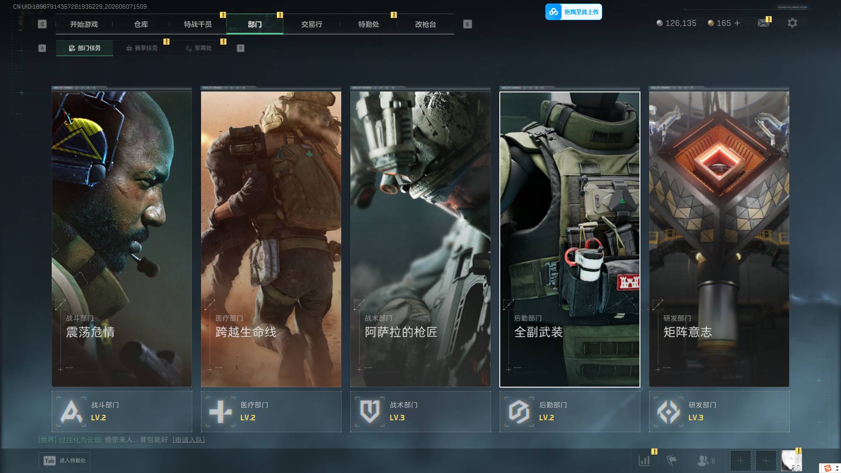
Task: Go to the 交易行 tab
Action: pyautogui.click(x=312, y=25)
